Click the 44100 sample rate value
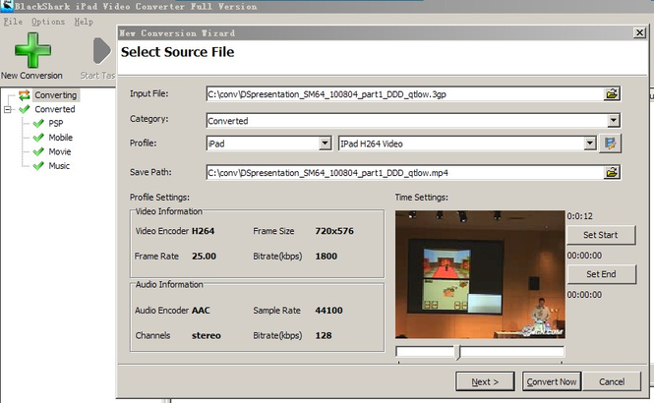Screen dimensions: 654x403 pos(329,311)
